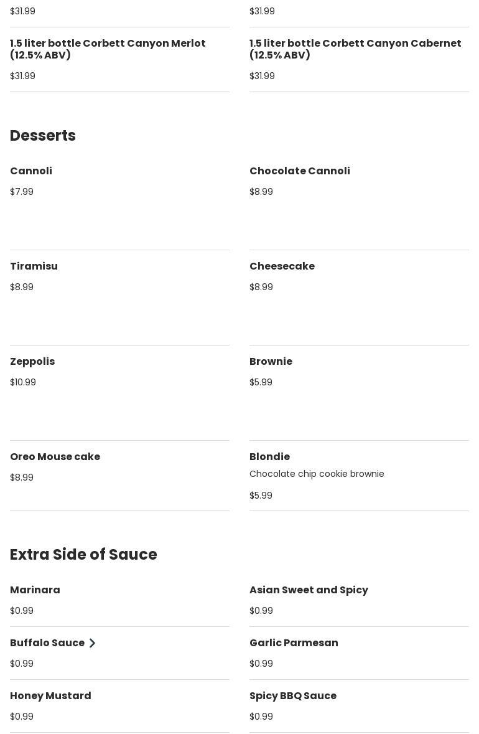Select Garlic Parmesan sauce
The width and height of the screenshot is (479, 734).
(x=294, y=643)
